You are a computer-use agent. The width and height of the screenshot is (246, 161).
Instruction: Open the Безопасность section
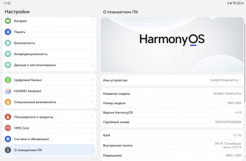coord(49,43)
